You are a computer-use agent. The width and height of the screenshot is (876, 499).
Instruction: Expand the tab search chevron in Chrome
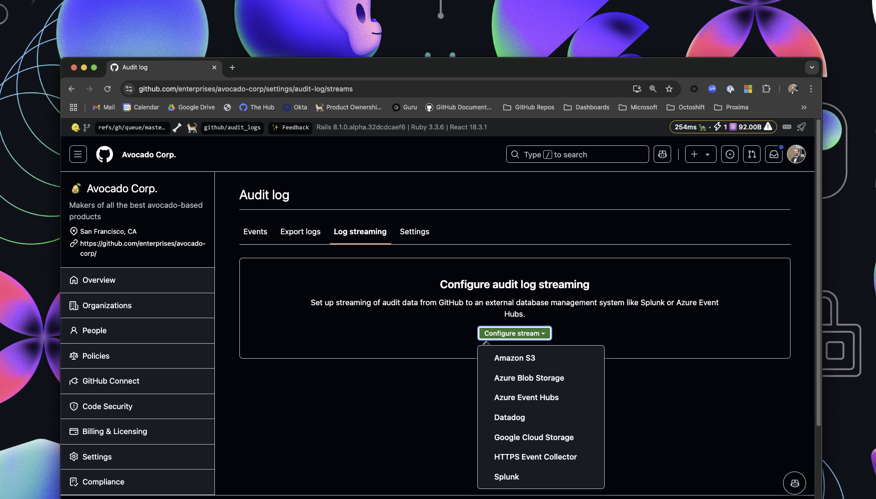click(x=812, y=67)
